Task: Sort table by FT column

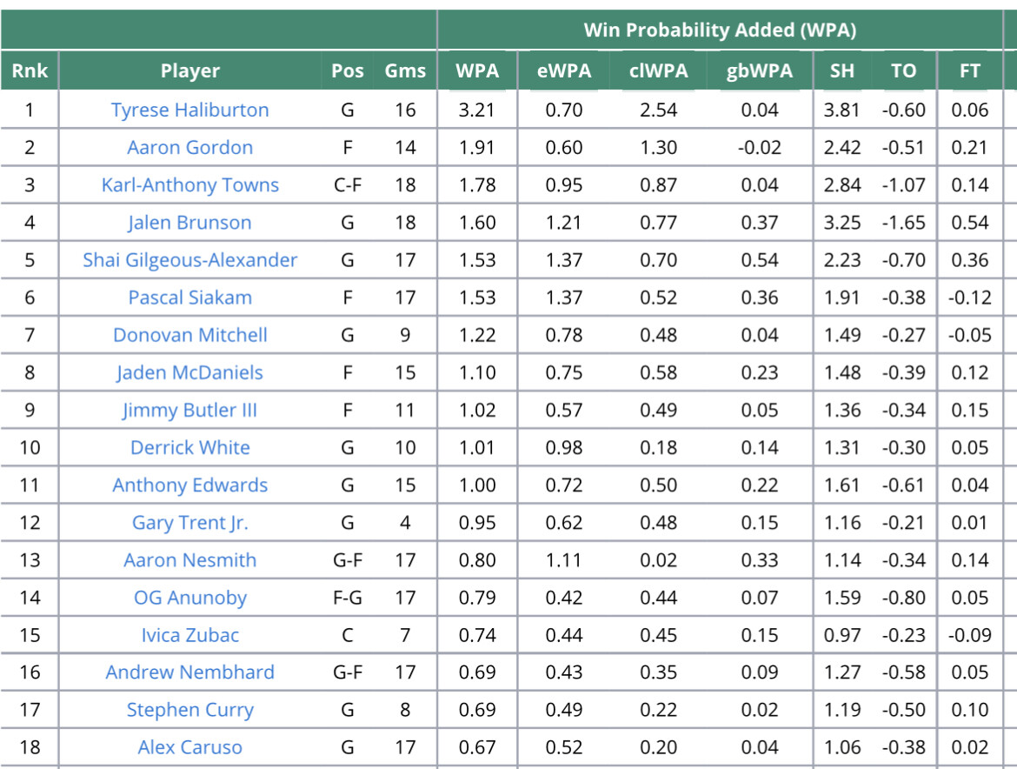Action: [969, 71]
